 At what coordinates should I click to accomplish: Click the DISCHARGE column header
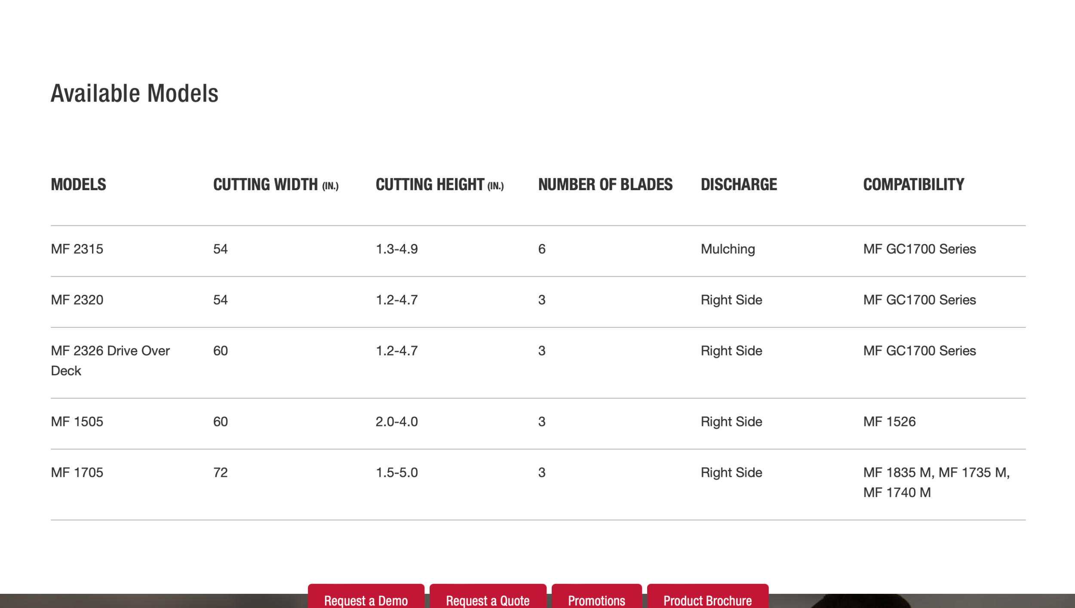tap(739, 185)
